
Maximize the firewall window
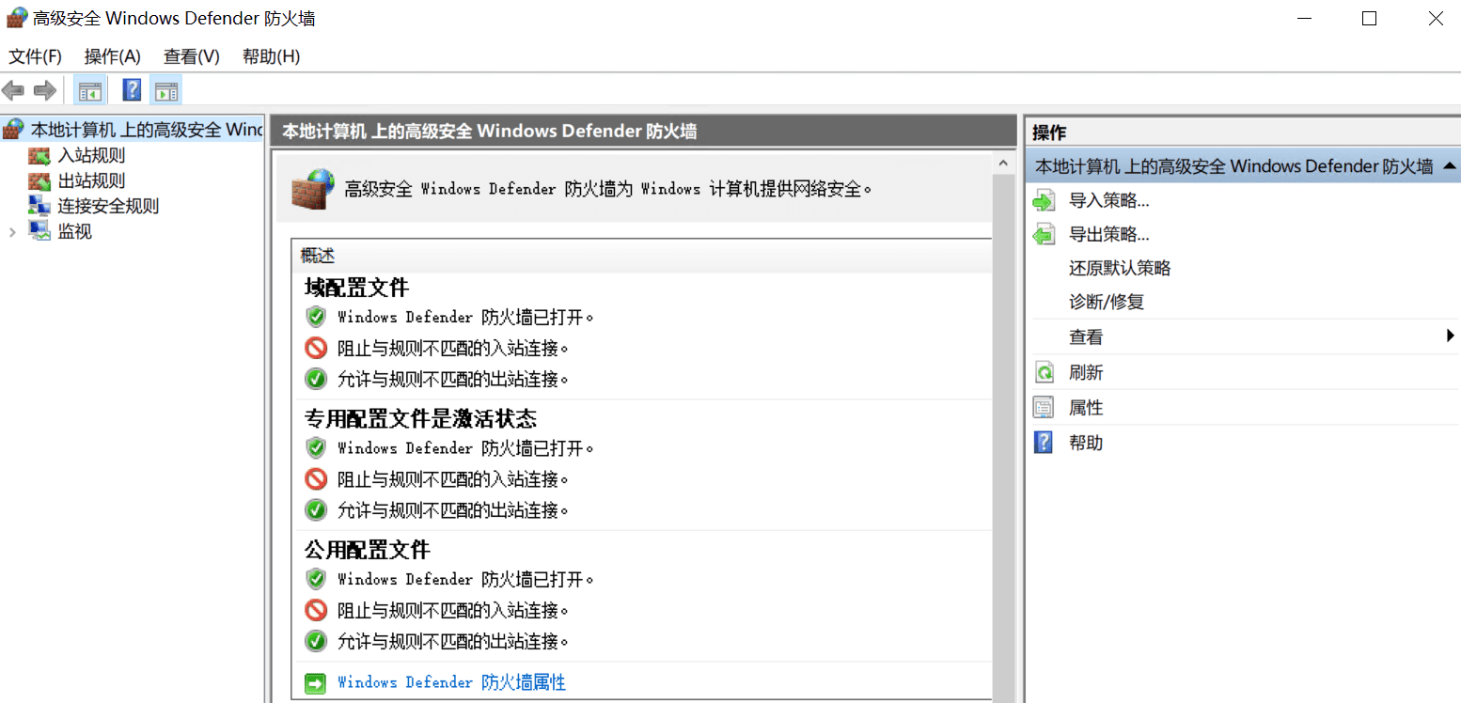tap(1369, 18)
